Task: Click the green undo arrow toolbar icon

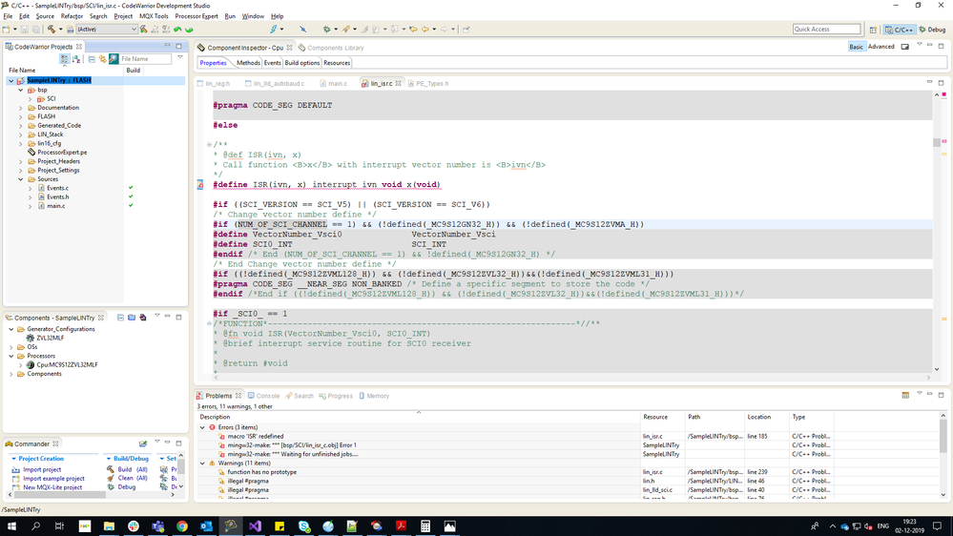Action: (x=177, y=30)
